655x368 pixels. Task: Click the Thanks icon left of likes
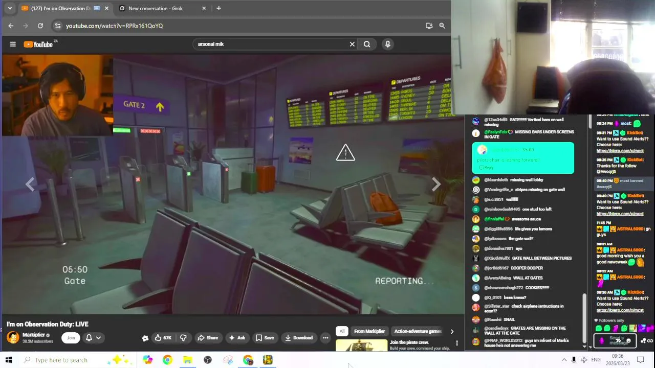point(145,338)
